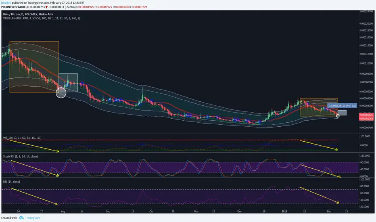
Task: Click the red down-arrow price change indicator
Action: (46, 7)
